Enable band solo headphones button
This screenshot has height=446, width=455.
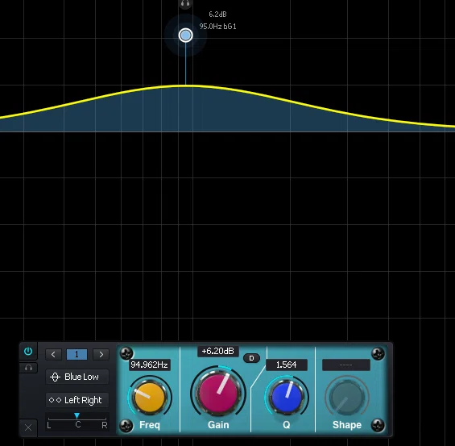tap(28, 368)
